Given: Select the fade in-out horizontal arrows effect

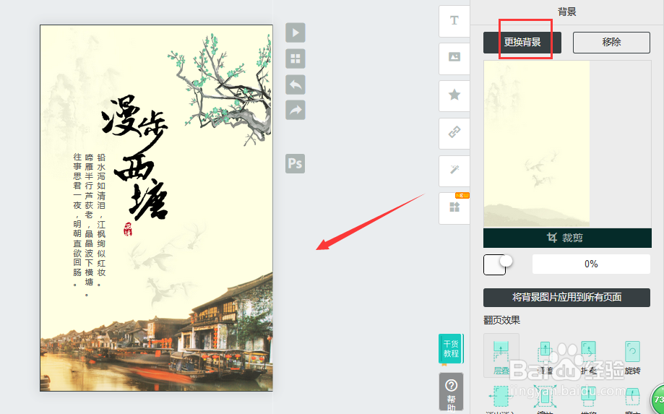Looking at the screenshot, I should pyautogui.click(x=501, y=399).
